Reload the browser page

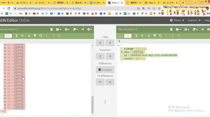[9, 8]
